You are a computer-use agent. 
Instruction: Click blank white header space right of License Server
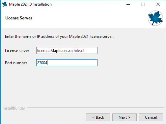click(88, 18)
